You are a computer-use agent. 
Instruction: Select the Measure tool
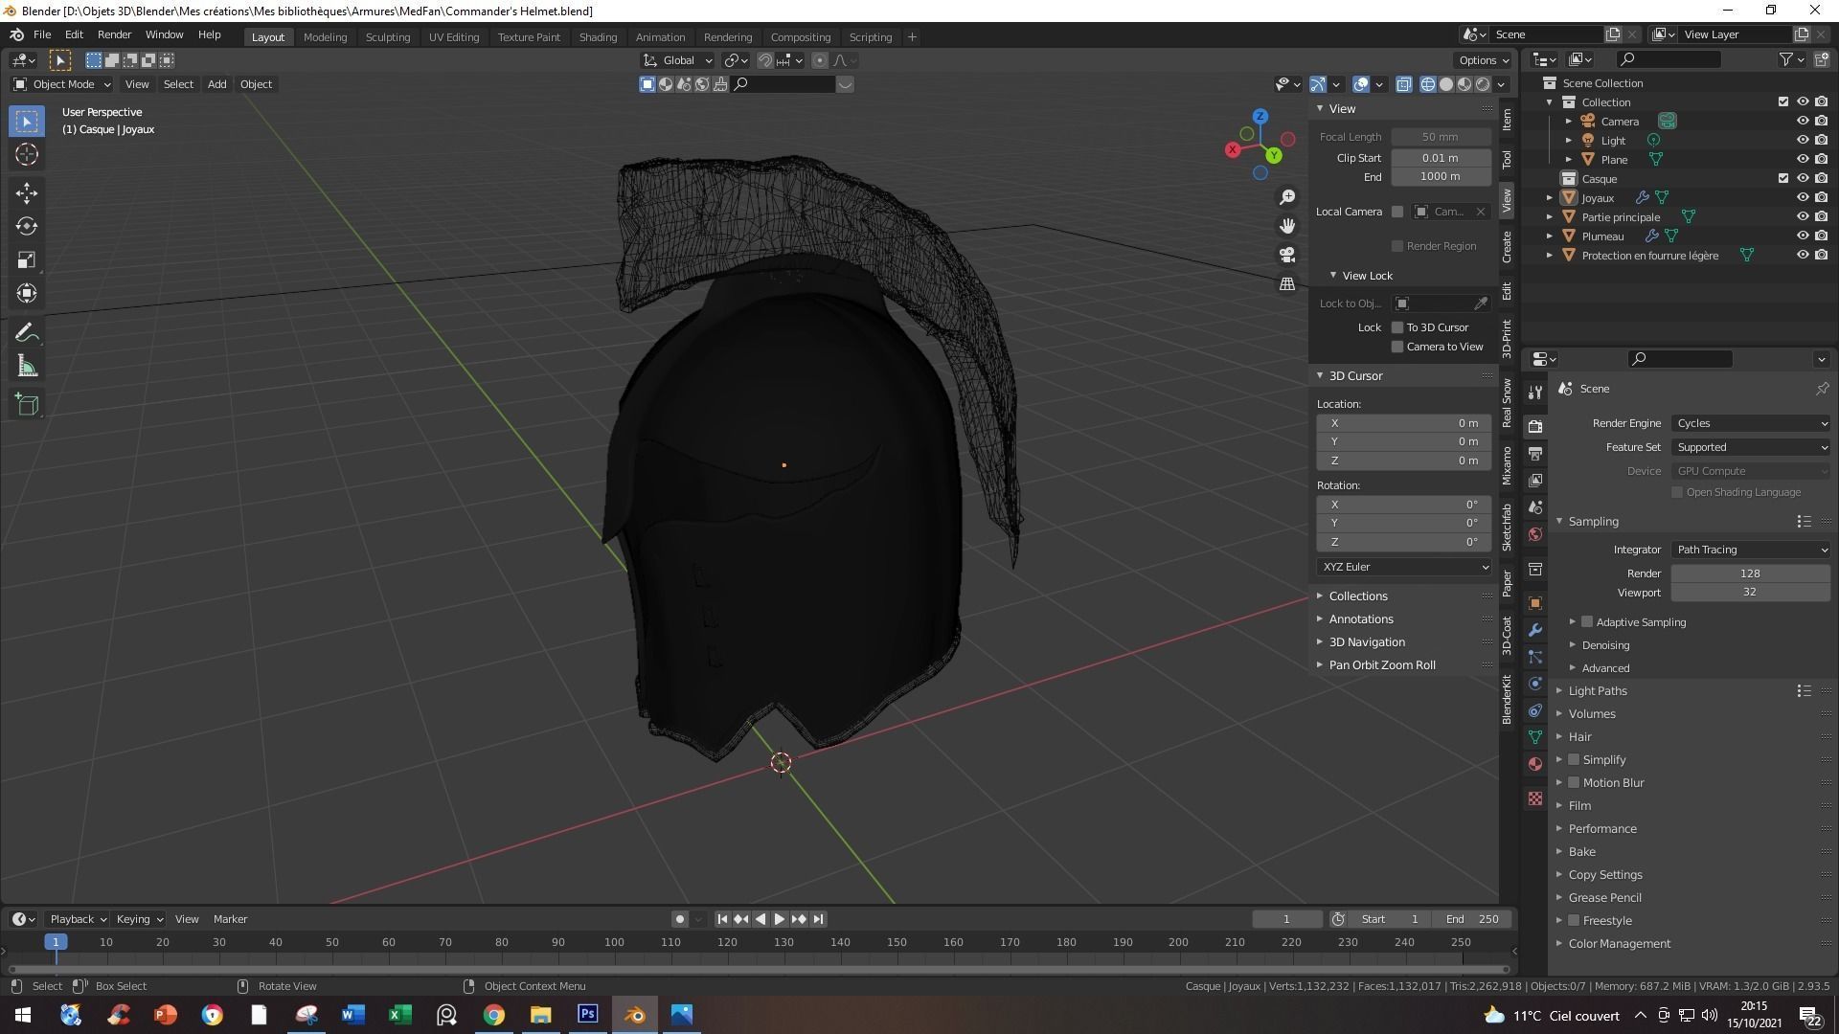27,366
